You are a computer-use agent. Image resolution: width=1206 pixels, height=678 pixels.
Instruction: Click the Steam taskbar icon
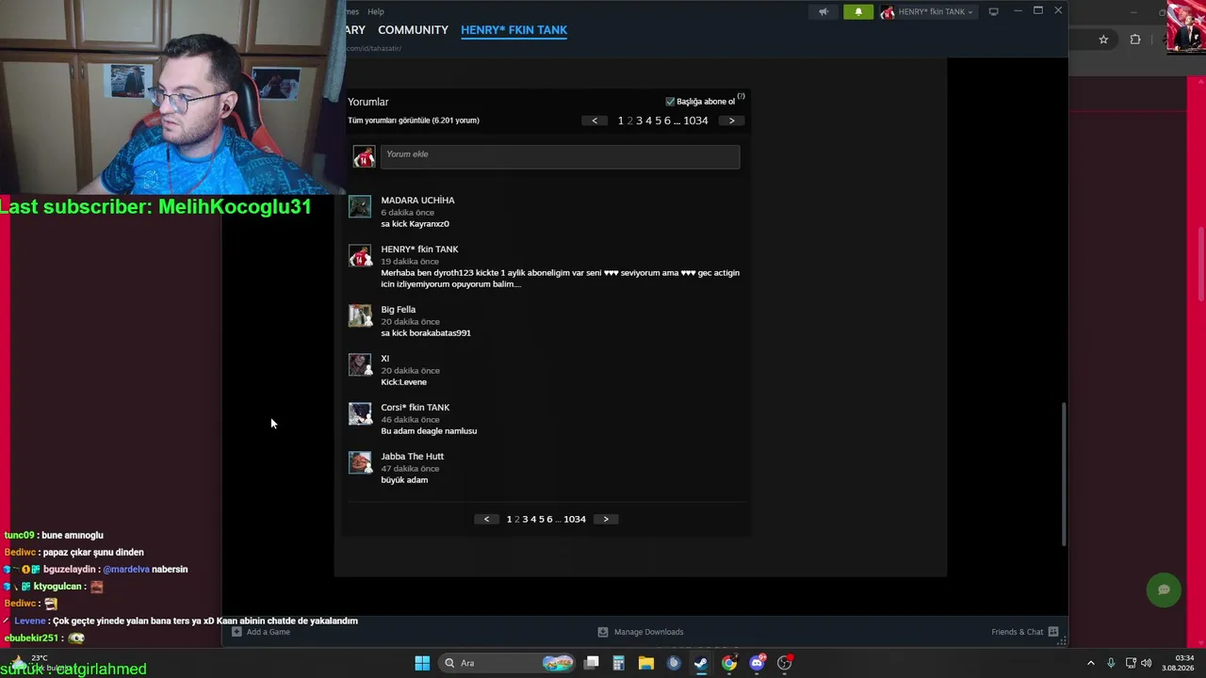[x=701, y=663]
